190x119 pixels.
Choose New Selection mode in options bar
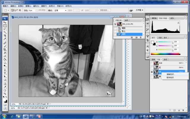click(x=12, y=10)
